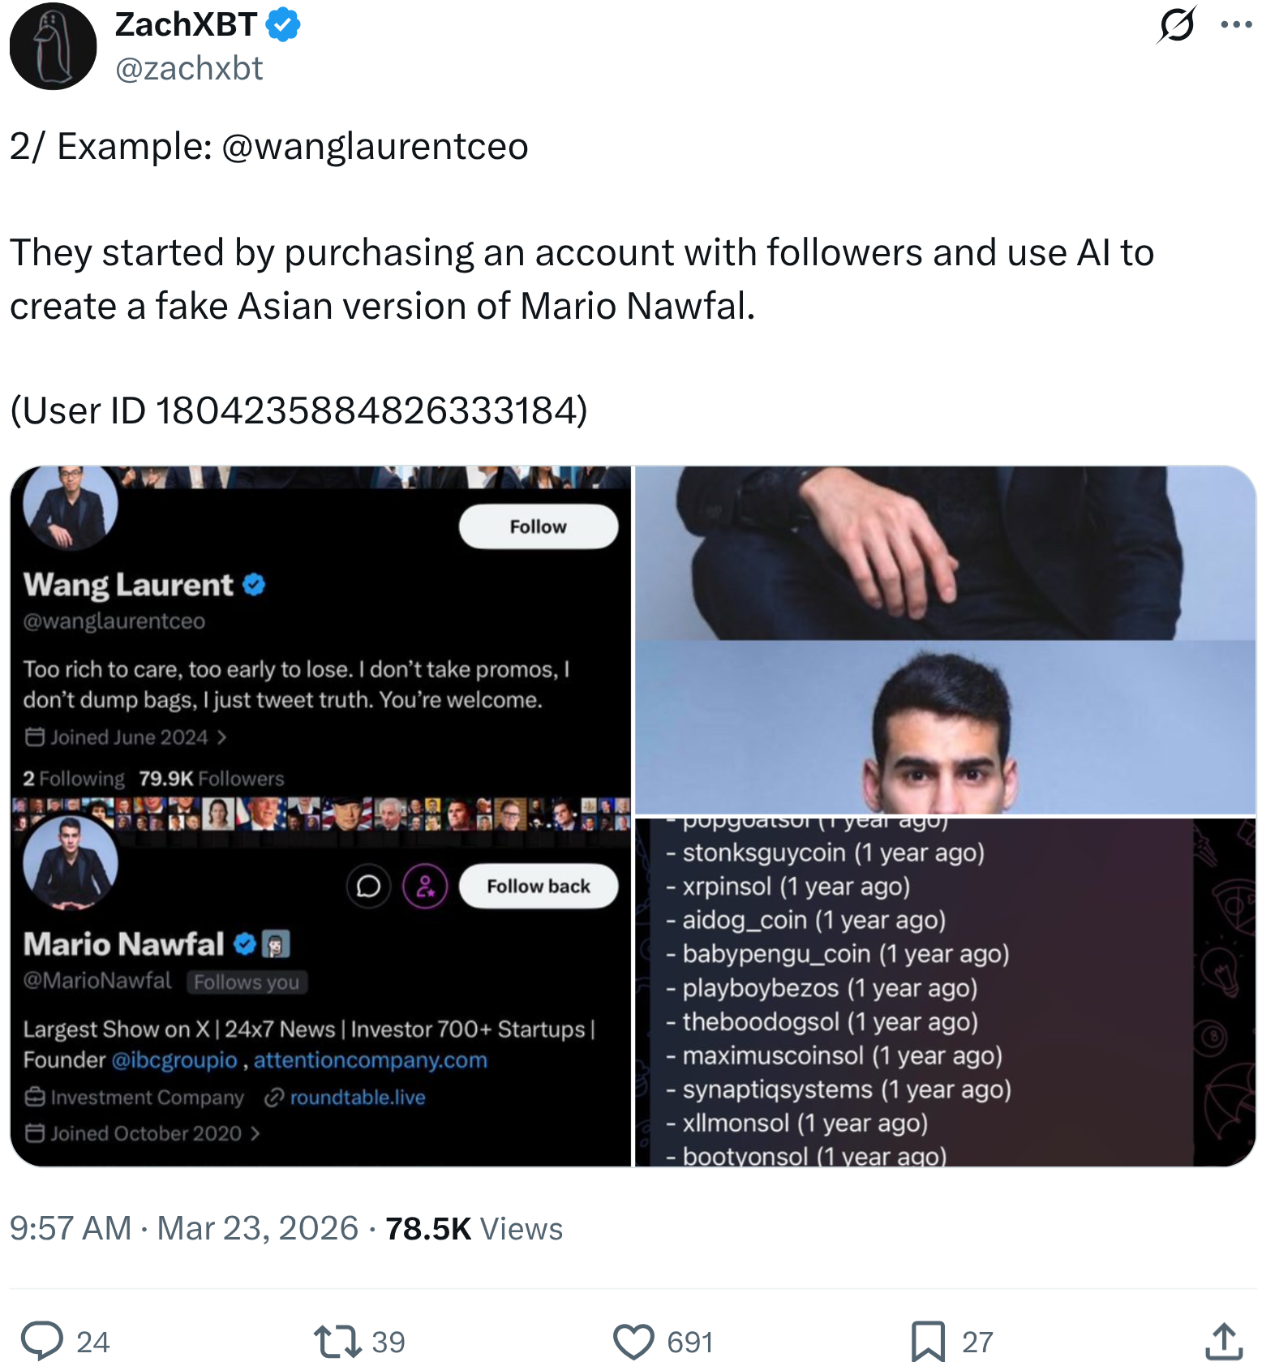Like the tweet with heart icon

click(633, 1341)
